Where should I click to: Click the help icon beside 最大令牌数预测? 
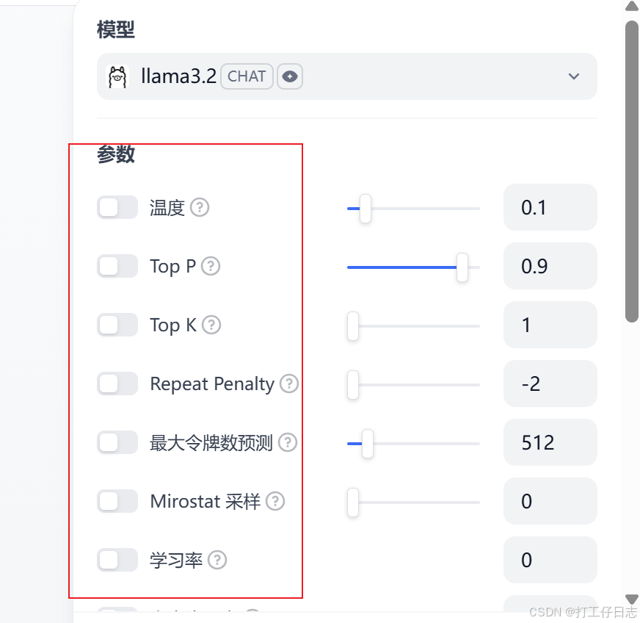pyautogui.click(x=288, y=442)
